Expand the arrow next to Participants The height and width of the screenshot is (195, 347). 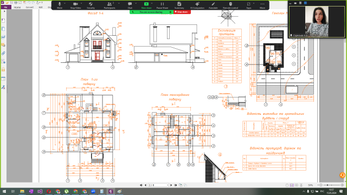pyautogui.click(x=119, y=4)
